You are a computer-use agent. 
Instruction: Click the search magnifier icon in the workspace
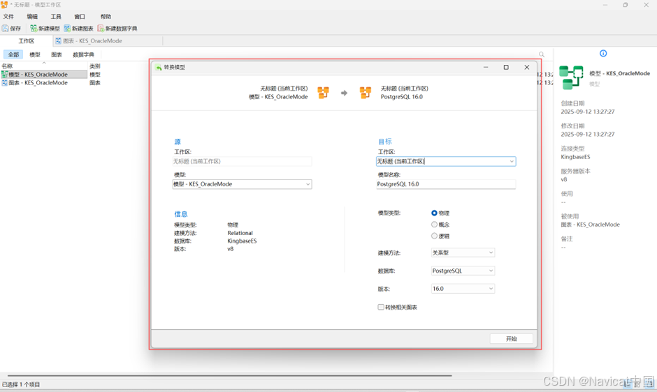coord(542,54)
